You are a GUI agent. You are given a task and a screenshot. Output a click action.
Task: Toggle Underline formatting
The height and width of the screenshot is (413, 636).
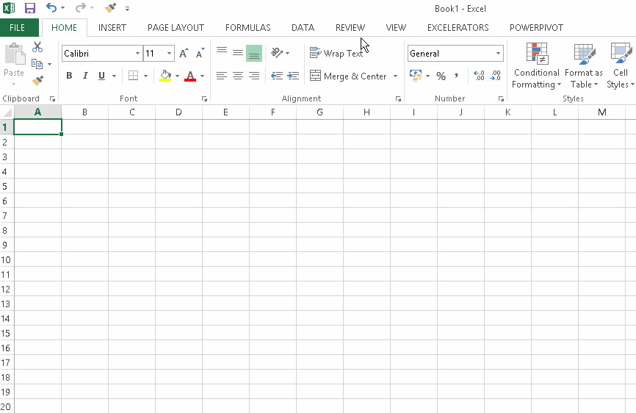click(101, 76)
